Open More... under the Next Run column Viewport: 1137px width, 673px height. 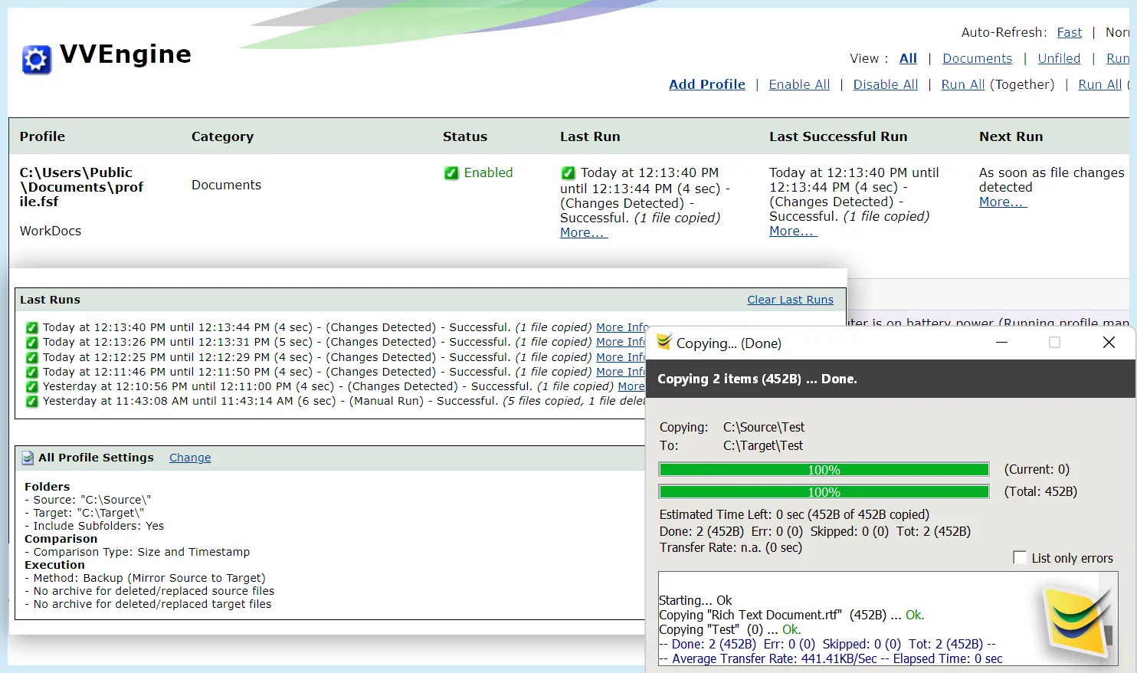[1003, 202]
